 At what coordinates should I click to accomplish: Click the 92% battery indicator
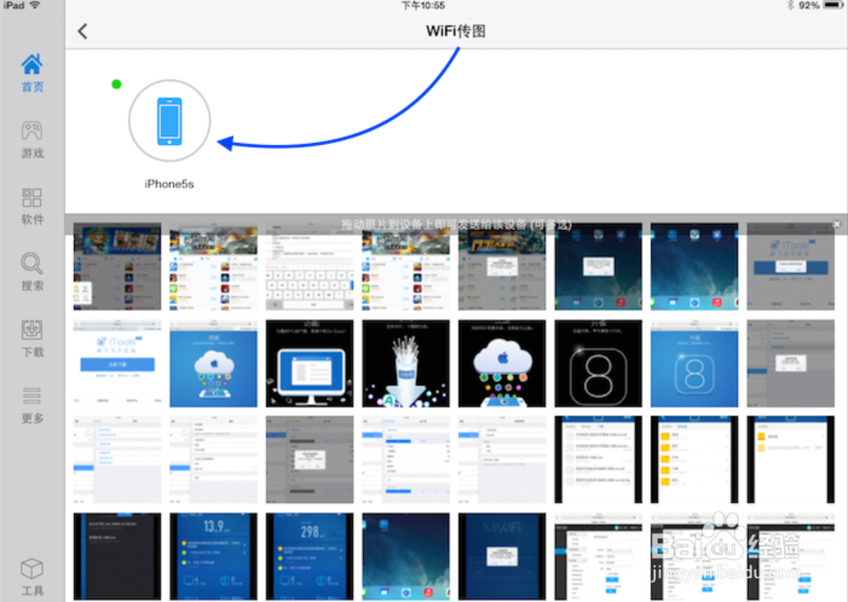(x=810, y=5)
